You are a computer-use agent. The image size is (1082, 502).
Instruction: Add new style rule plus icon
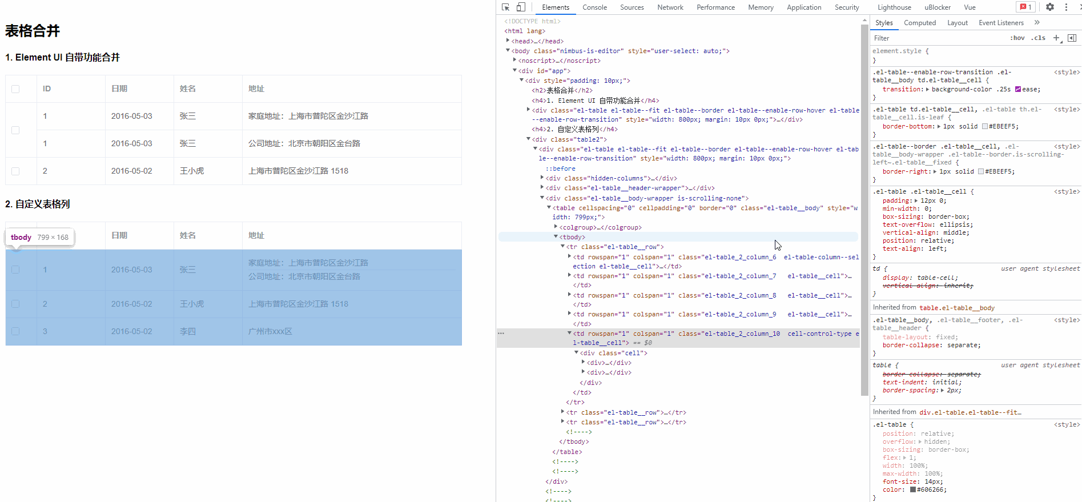point(1056,38)
